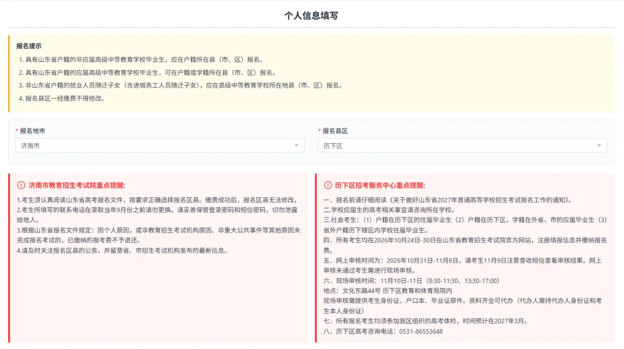Click the 报名县区 field label
The height and width of the screenshot is (349, 624).
point(335,131)
